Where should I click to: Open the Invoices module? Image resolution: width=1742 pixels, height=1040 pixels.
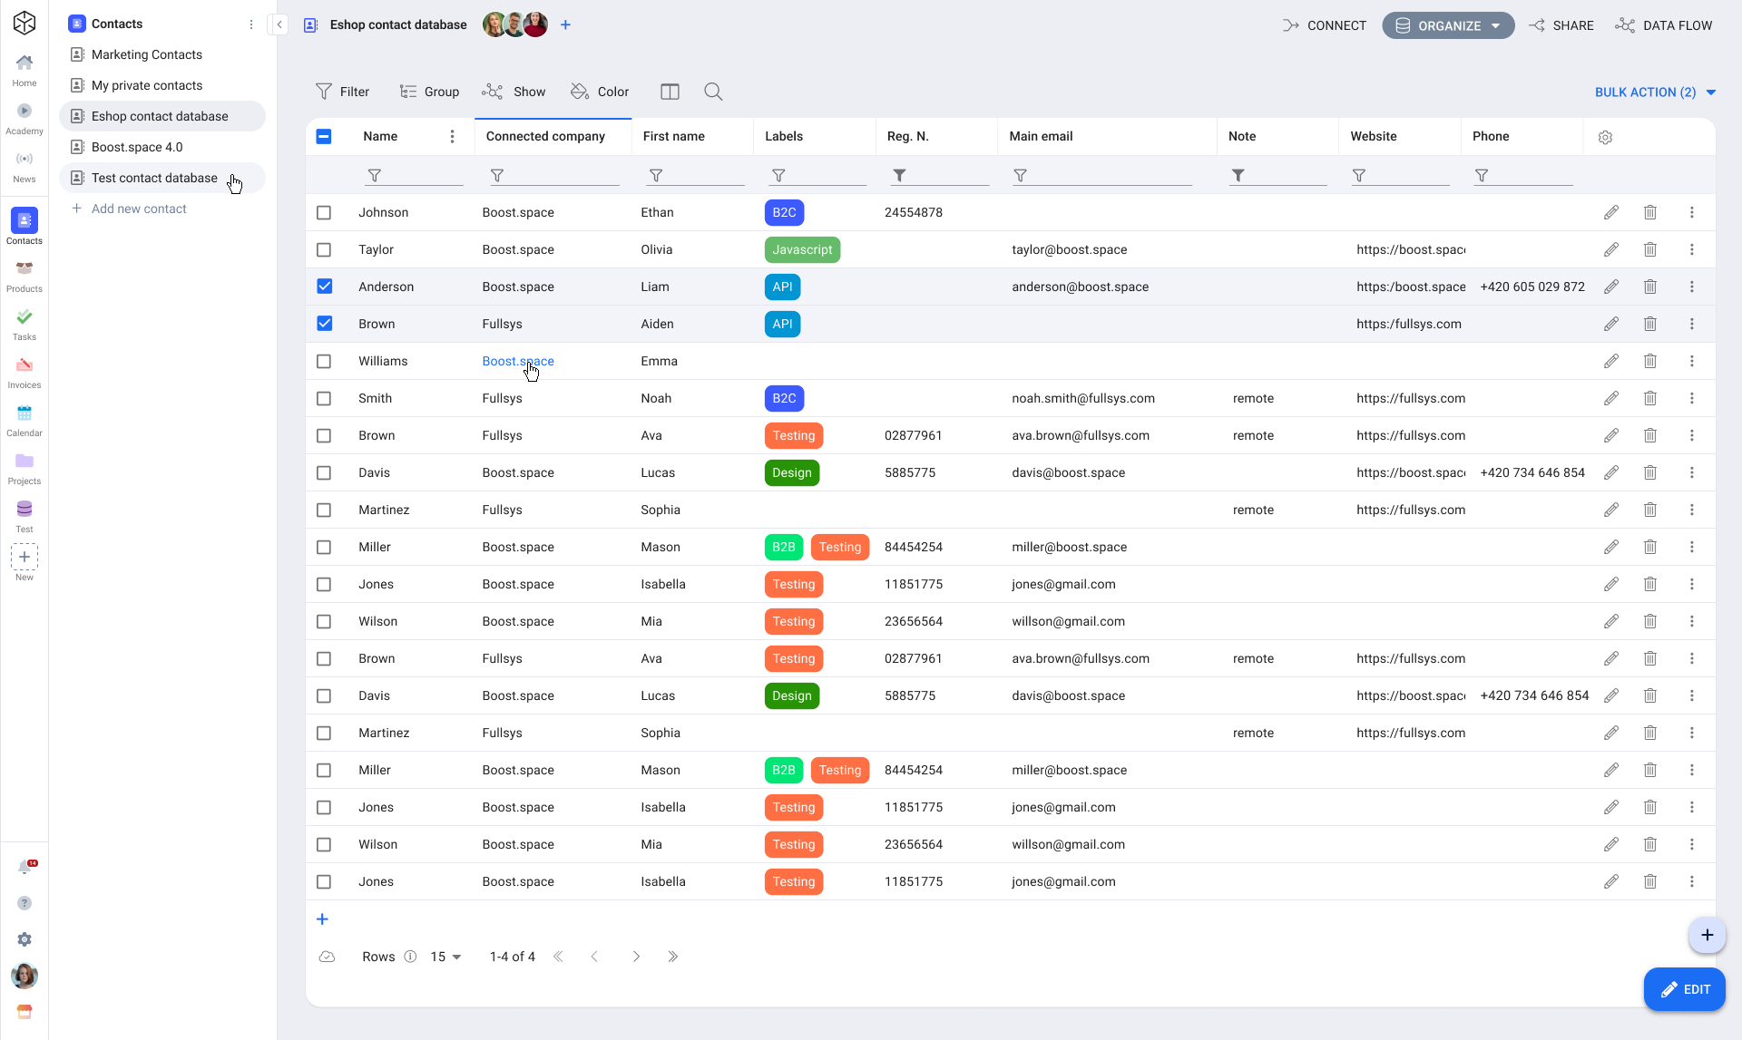24,370
